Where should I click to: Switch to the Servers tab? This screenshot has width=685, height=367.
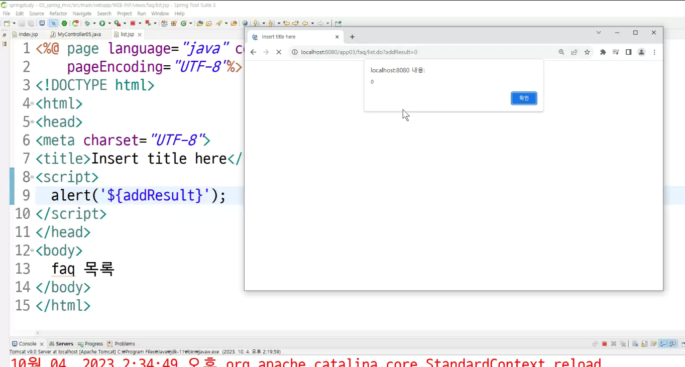pos(61,344)
